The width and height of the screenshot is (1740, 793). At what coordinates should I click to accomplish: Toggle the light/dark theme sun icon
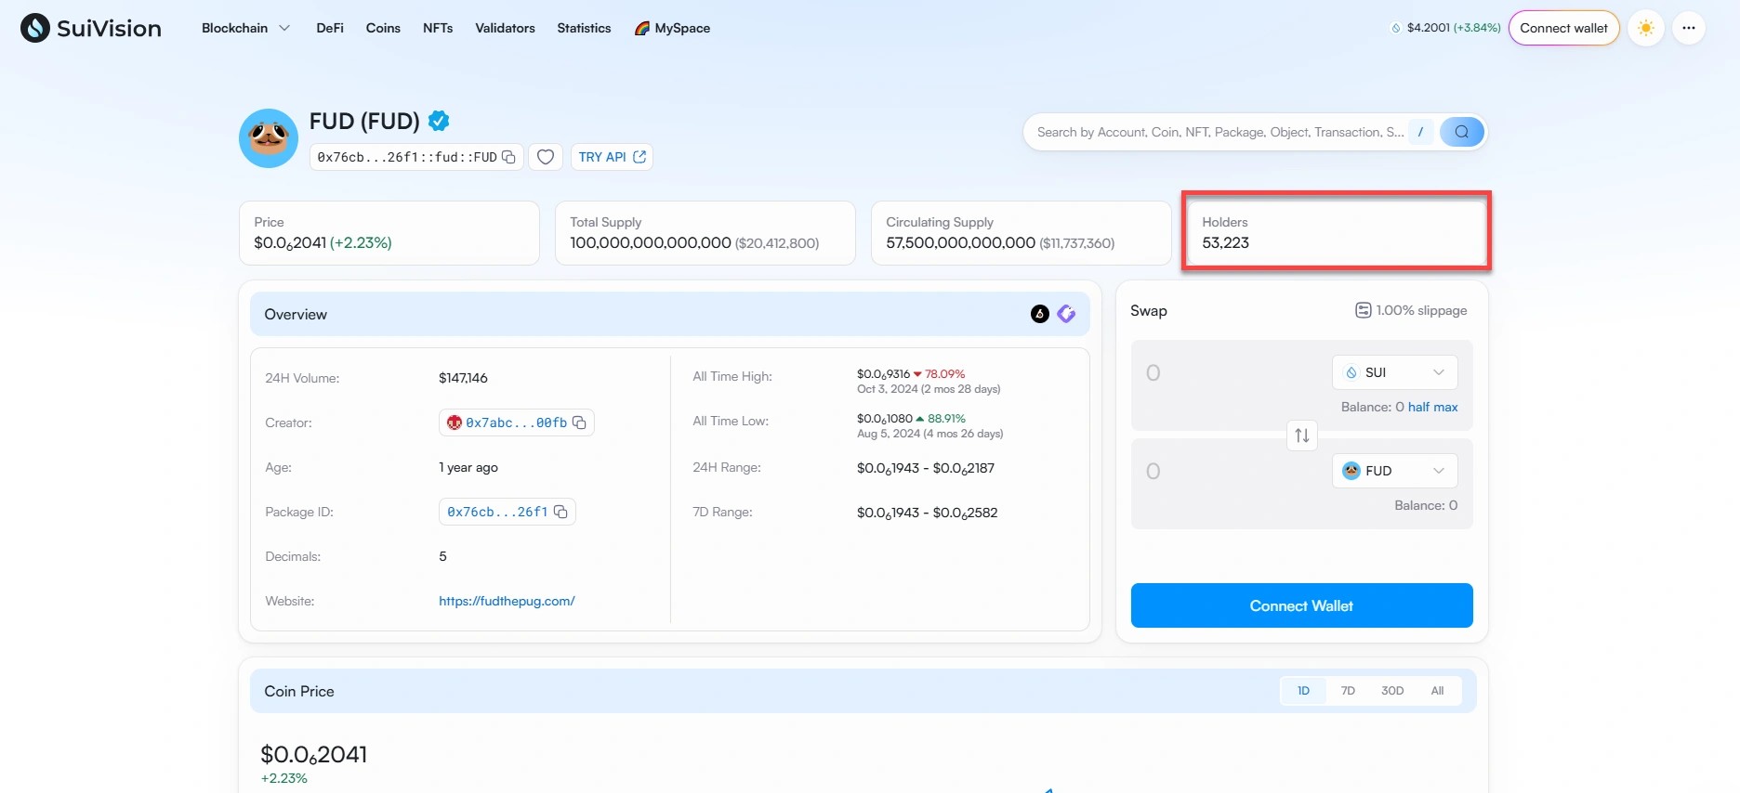click(x=1646, y=28)
